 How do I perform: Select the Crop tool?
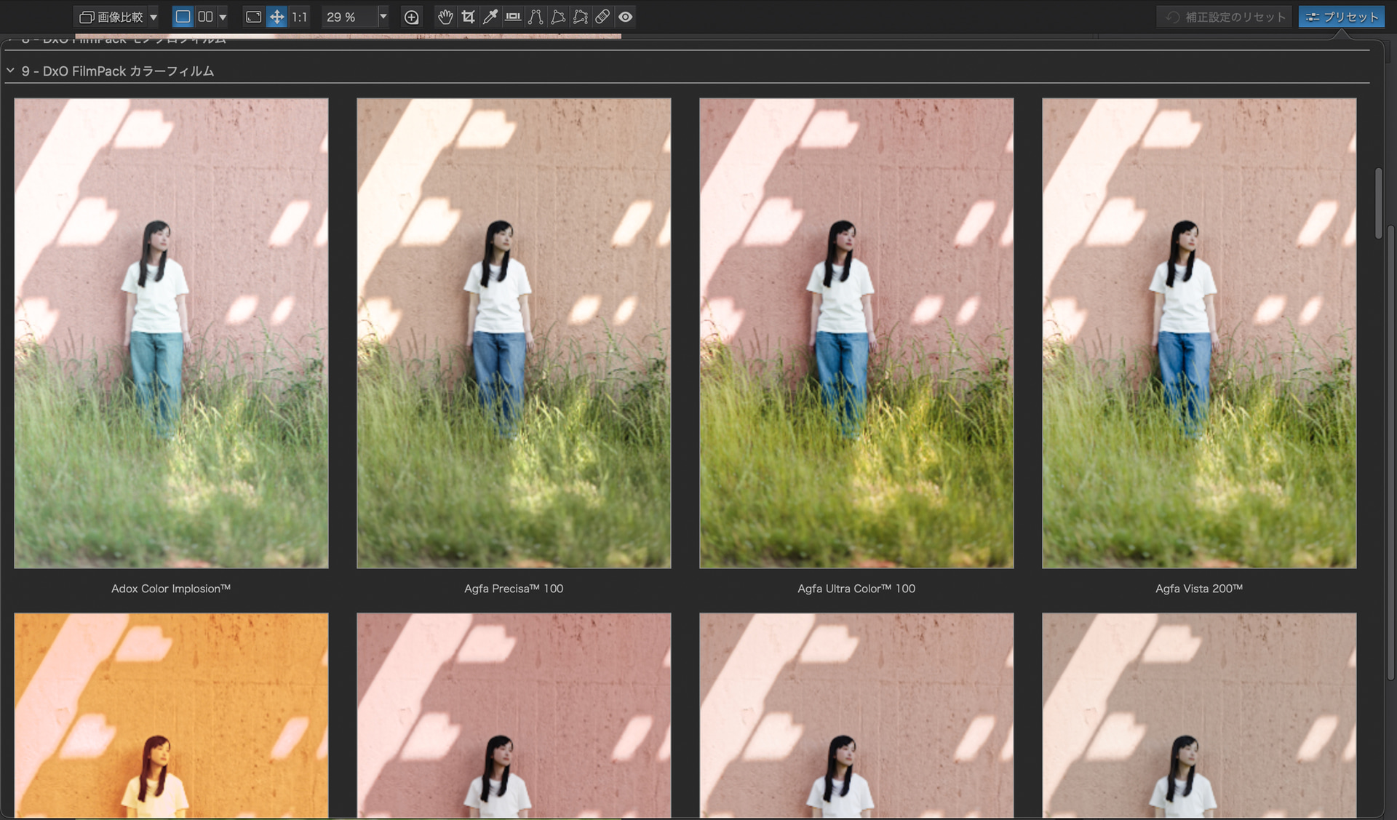pos(468,17)
